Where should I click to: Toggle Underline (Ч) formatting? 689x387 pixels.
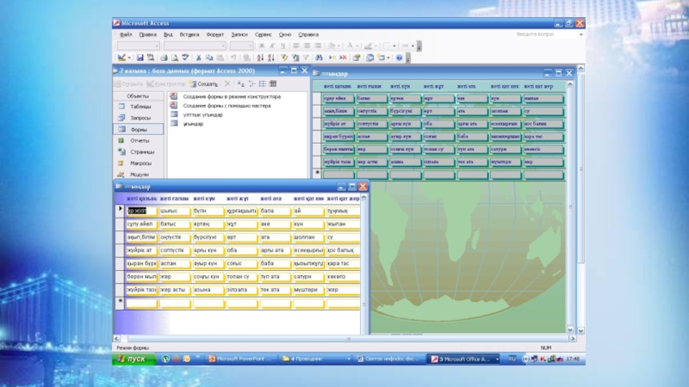tap(282, 46)
